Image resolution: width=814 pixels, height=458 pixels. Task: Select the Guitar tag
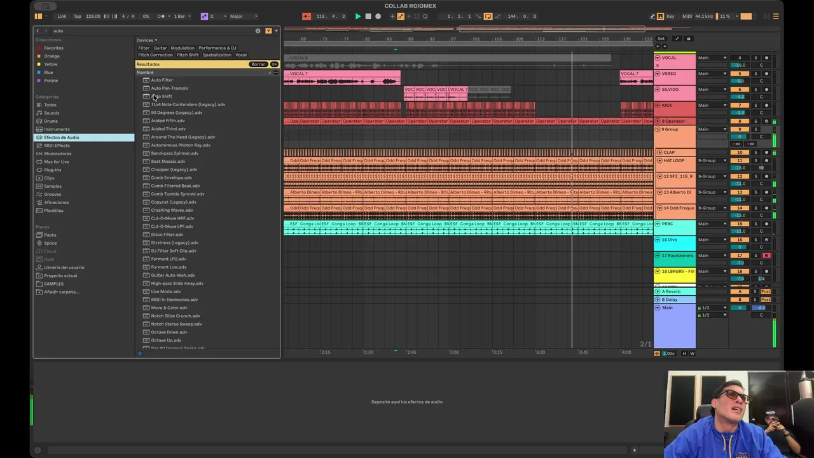pos(160,48)
